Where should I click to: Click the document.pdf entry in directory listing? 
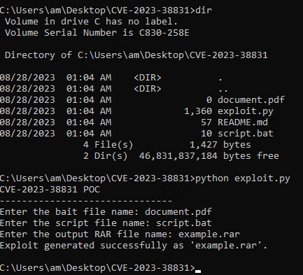click(x=251, y=100)
